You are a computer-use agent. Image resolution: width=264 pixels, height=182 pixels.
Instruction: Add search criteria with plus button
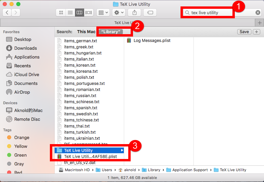coord(257,31)
